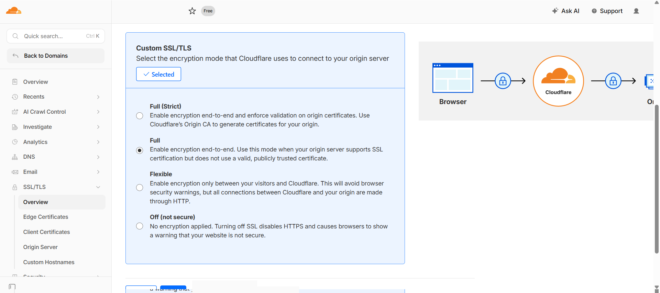The image size is (660, 293).
Task: Click the Cloudflare cloud circle in the diagram
Action: coord(558,81)
